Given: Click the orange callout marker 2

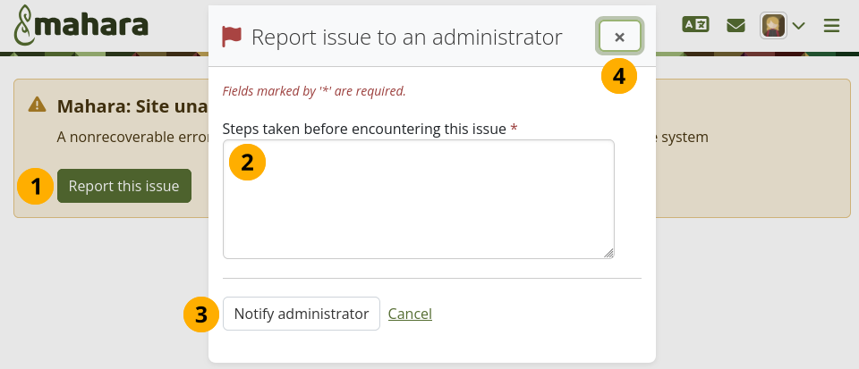Looking at the screenshot, I should coord(248,162).
